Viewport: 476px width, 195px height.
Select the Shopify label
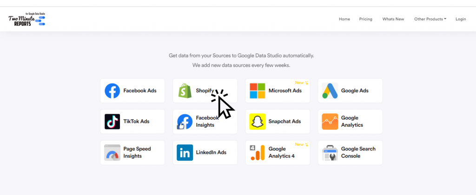pos(205,91)
